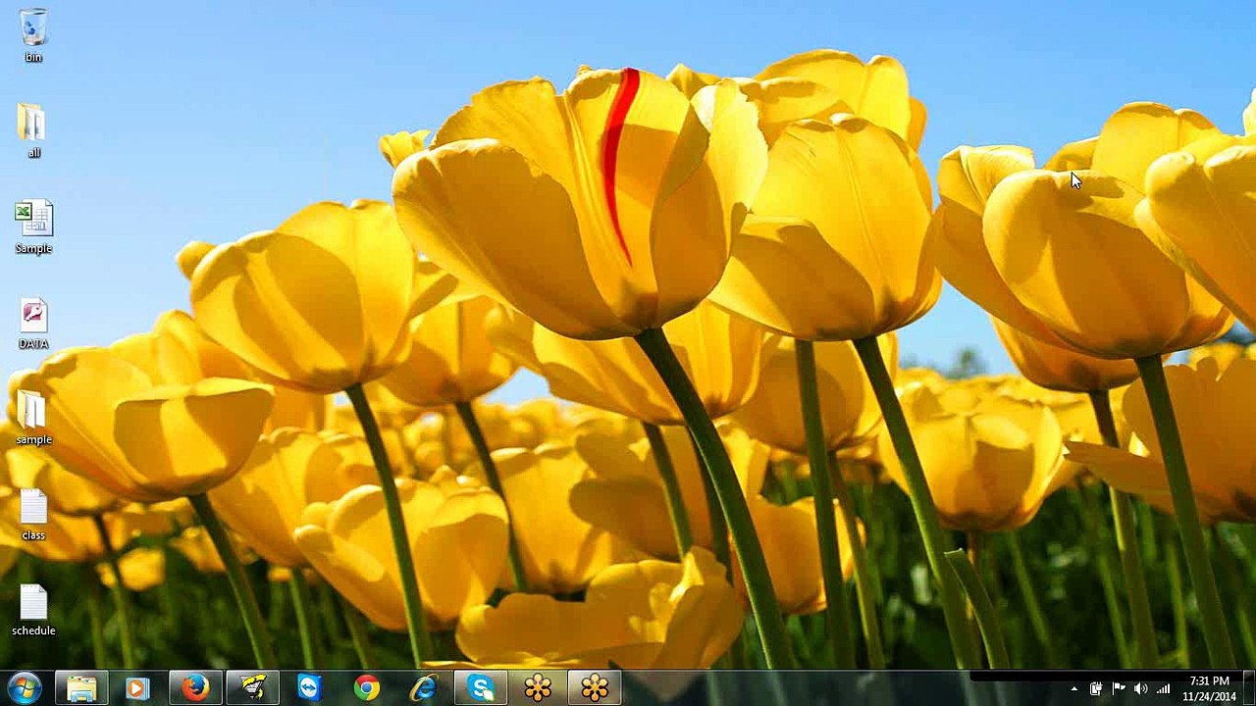Open the volume control speaker icon
This screenshot has height=706, width=1256.
point(1140,689)
